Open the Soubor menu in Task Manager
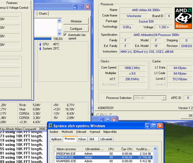 pyautogui.click(x=54, y=132)
